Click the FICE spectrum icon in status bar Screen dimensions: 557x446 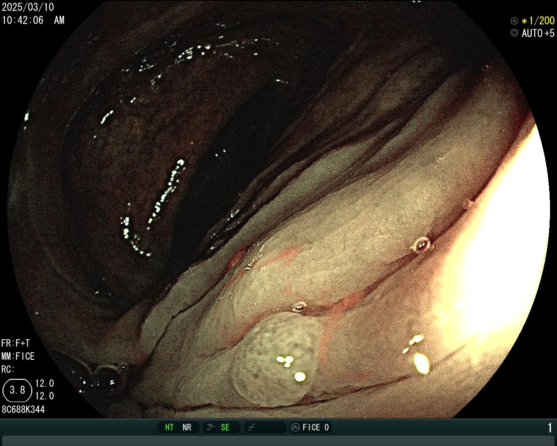tap(295, 427)
